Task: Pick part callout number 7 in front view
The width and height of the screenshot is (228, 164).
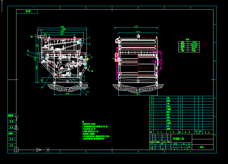Action: click(x=84, y=80)
